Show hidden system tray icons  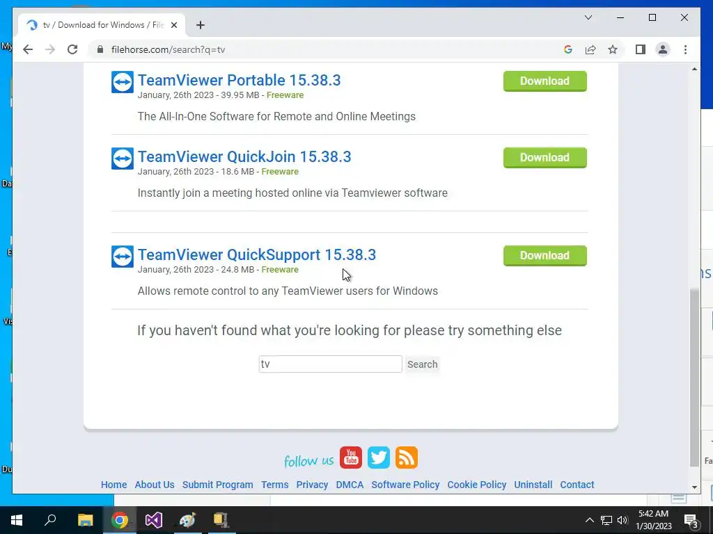point(589,520)
